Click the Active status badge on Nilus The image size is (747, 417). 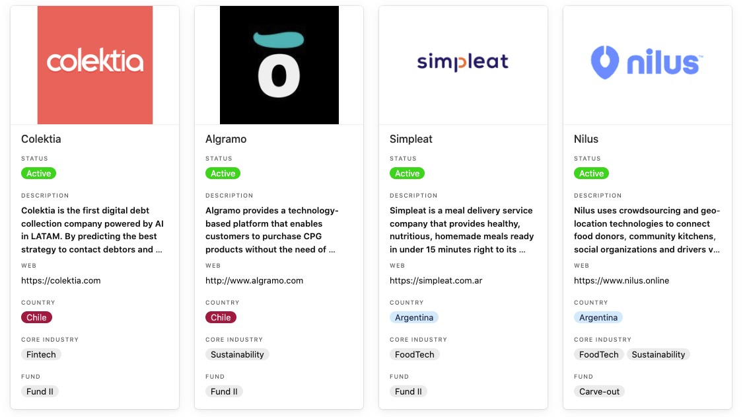[x=591, y=173]
